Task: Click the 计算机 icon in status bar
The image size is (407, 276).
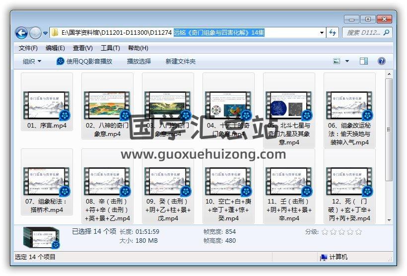Action: [324, 257]
